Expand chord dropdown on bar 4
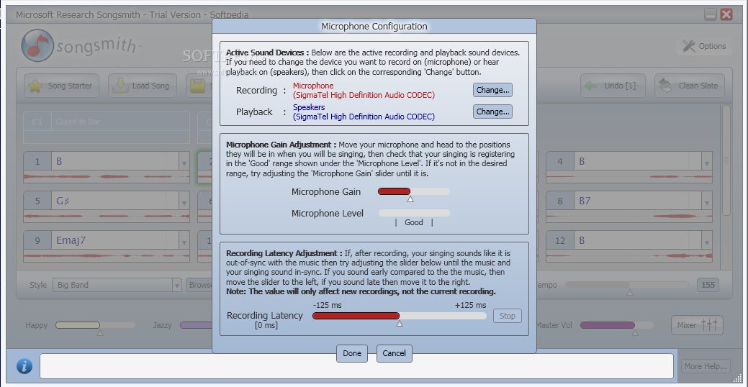This screenshot has width=748, height=387. 707,163
